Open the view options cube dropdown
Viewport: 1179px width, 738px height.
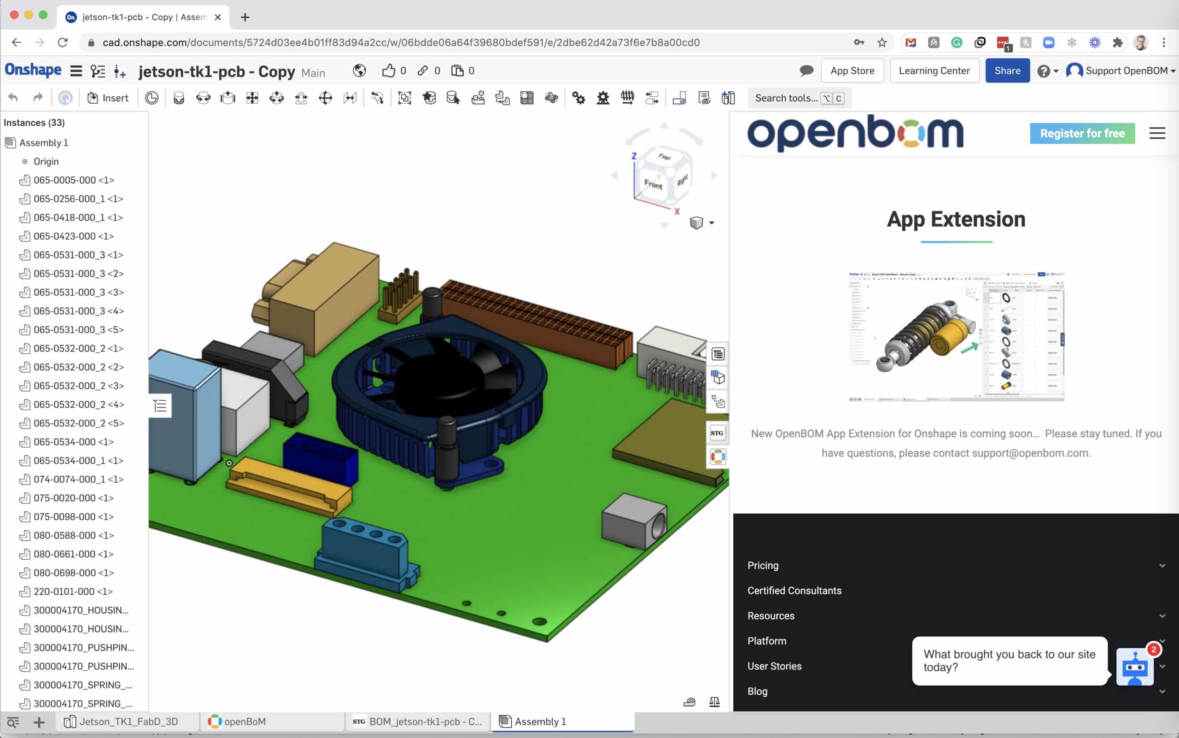click(702, 223)
